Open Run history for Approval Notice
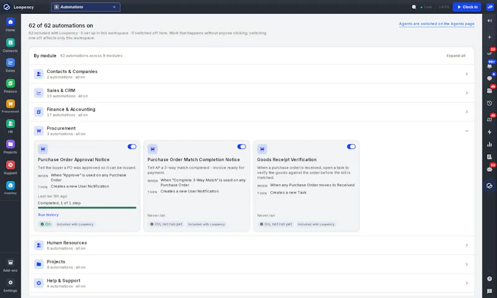 pyautogui.click(x=48, y=215)
